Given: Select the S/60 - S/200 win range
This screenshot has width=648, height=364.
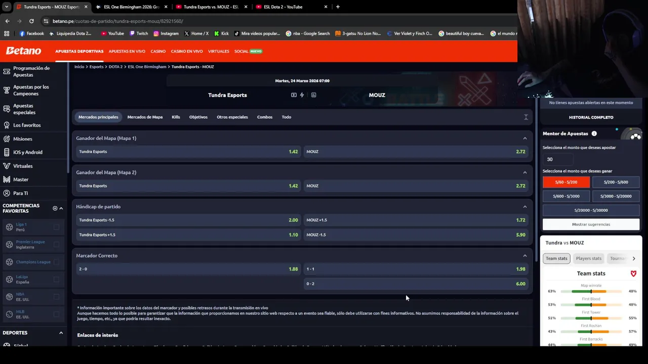Looking at the screenshot, I should click(x=566, y=182).
